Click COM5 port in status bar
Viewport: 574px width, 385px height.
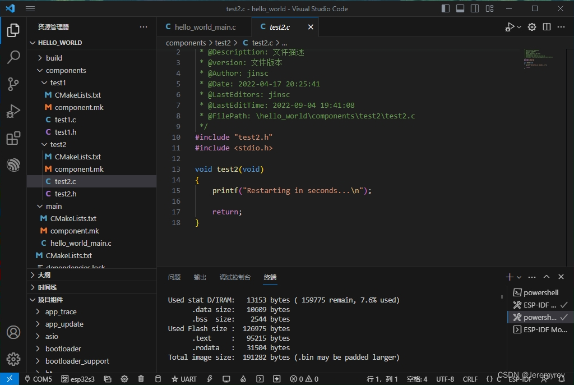tap(39, 379)
